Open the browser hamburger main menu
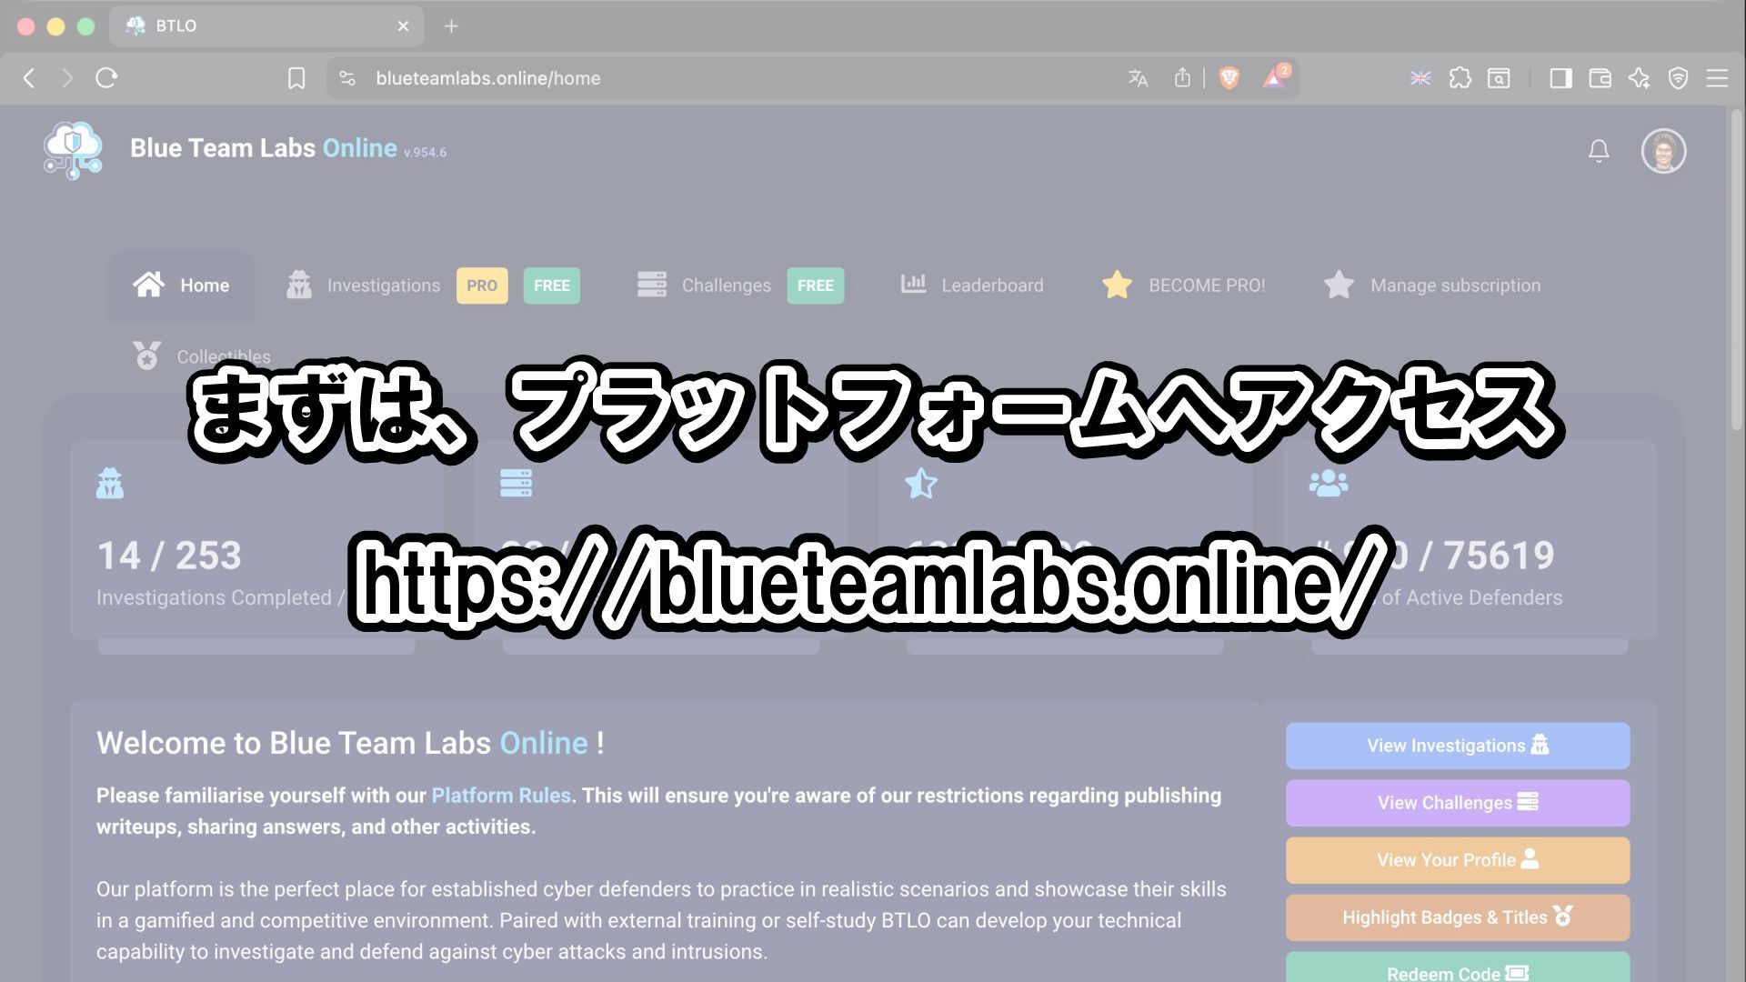 click(x=1717, y=78)
